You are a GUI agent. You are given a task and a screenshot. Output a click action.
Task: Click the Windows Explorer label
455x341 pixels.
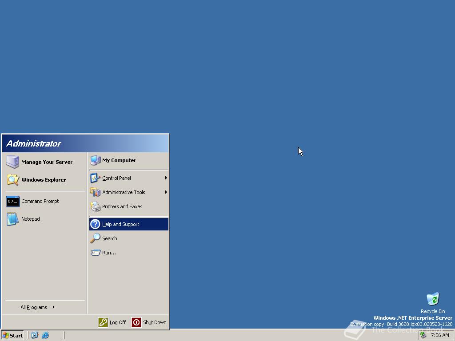[x=44, y=180]
